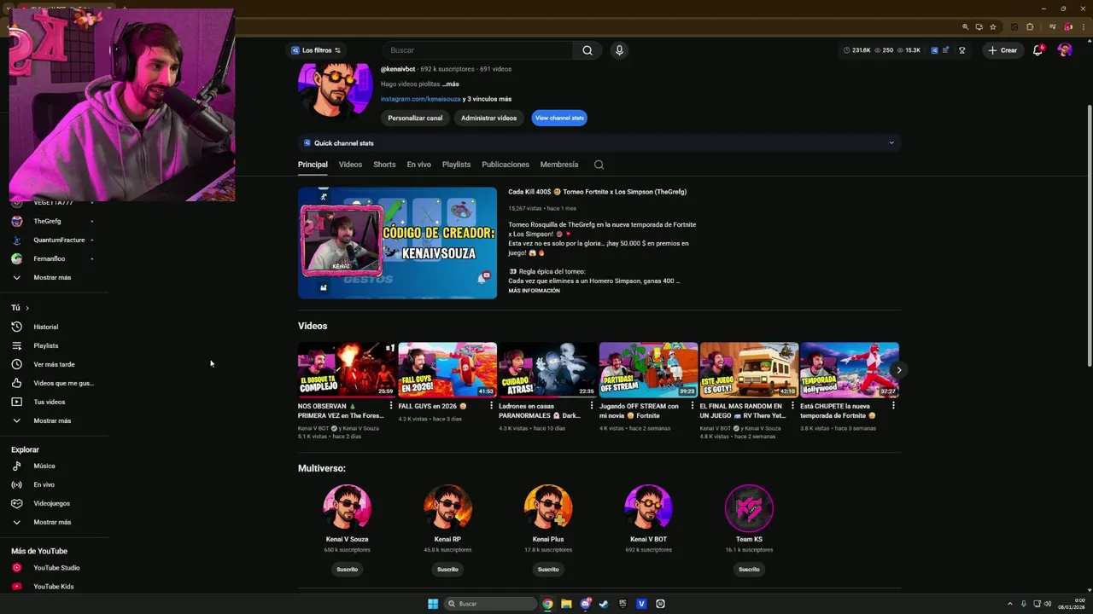Viewport: 1093px width, 614px height.
Task: Subscribe to Team KS channel
Action: coord(749,569)
